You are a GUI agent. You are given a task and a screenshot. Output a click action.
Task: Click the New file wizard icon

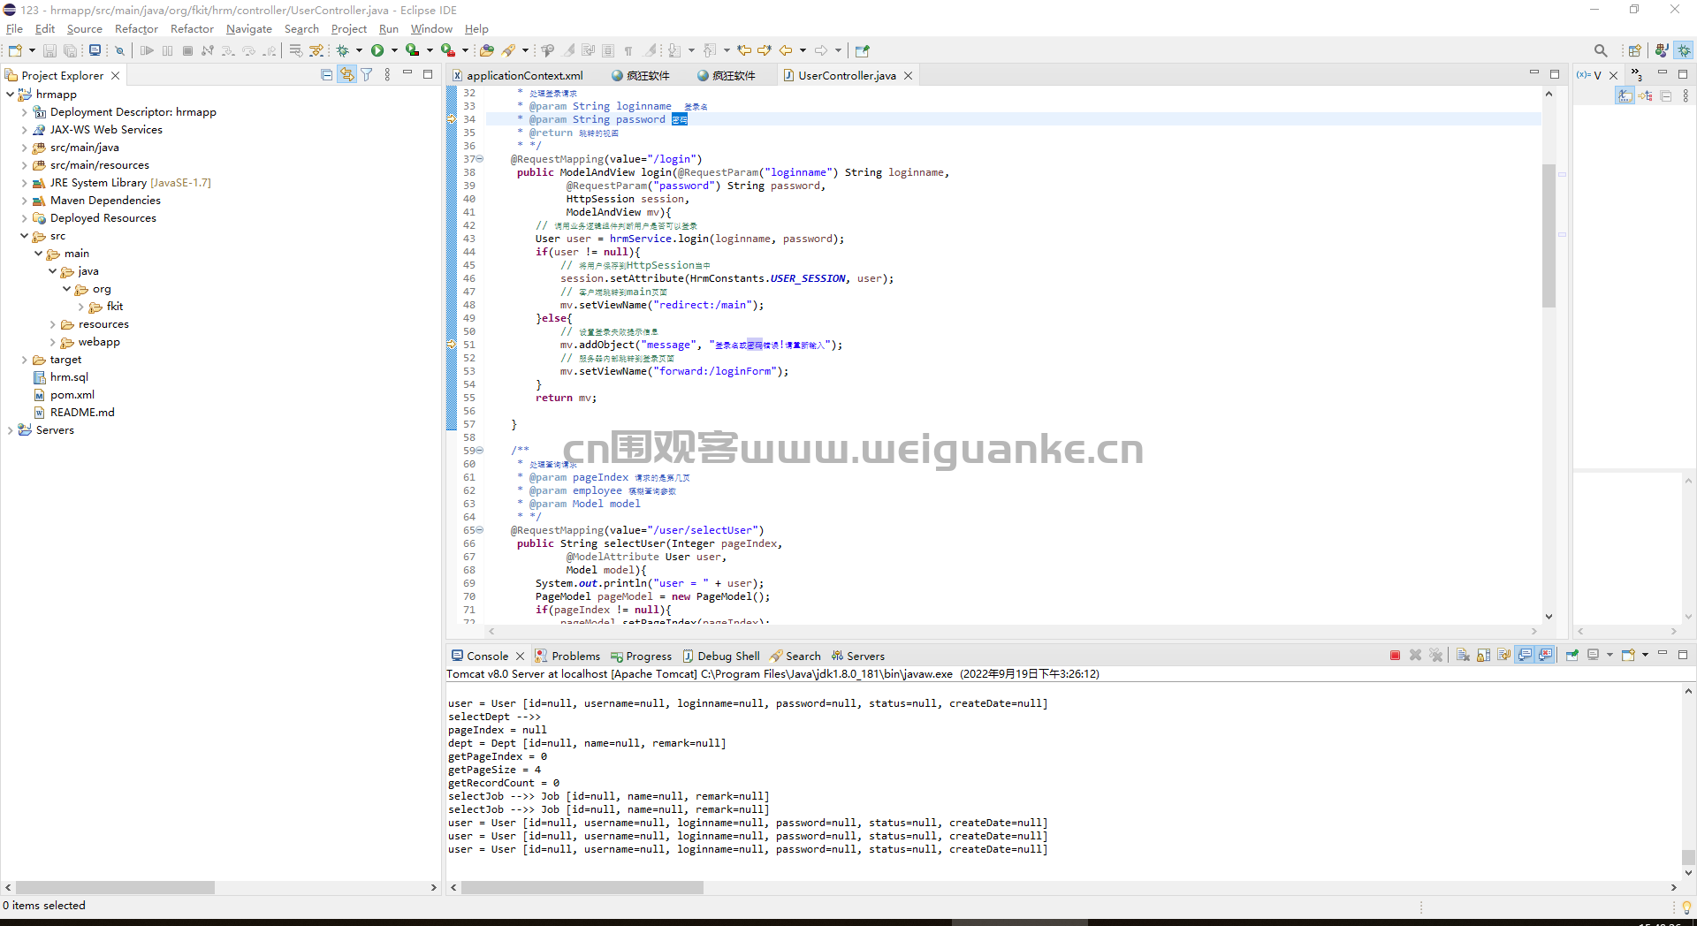point(15,50)
